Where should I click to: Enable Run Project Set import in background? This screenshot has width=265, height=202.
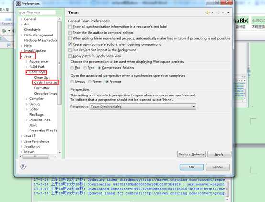pos(70,50)
